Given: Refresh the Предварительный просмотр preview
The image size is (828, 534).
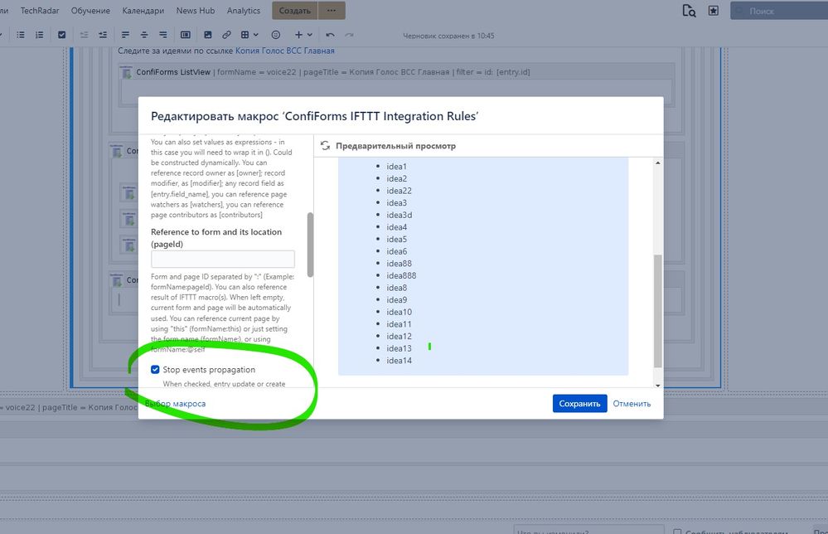Looking at the screenshot, I should pyautogui.click(x=324, y=144).
